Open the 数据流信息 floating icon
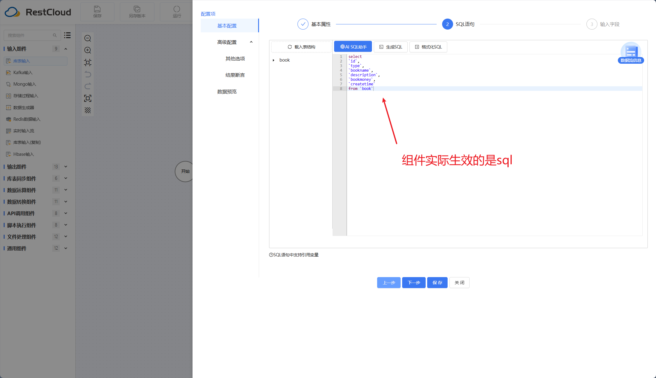The width and height of the screenshot is (656, 378). [631, 52]
